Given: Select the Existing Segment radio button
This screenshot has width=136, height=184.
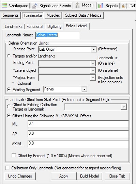Looking at the screenshot, I should (9, 89).
